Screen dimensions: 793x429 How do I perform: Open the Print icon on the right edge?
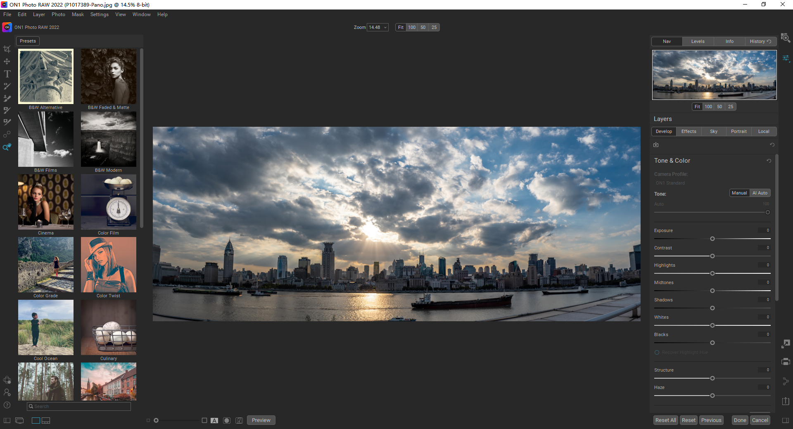tap(786, 362)
